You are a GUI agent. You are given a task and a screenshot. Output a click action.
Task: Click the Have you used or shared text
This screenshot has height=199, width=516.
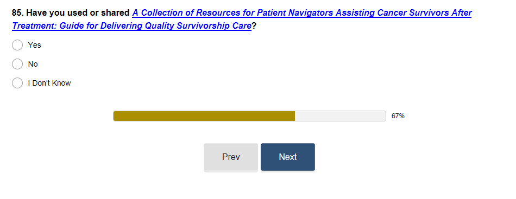(x=78, y=13)
